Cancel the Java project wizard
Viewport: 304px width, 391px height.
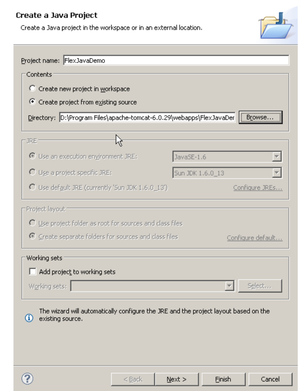click(x=270, y=379)
